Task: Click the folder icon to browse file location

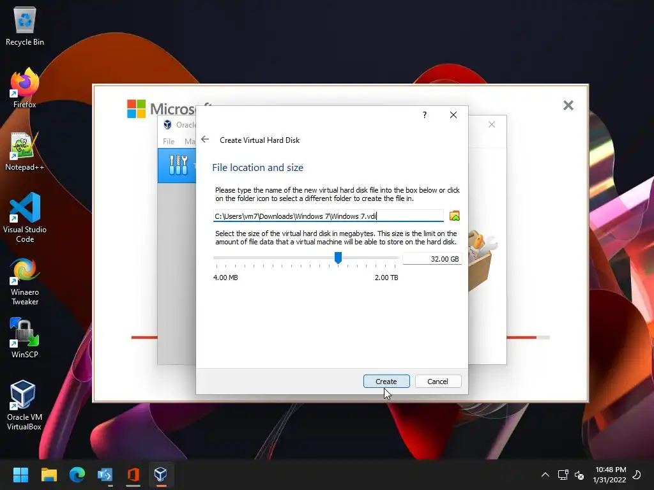Action: pyautogui.click(x=455, y=216)
